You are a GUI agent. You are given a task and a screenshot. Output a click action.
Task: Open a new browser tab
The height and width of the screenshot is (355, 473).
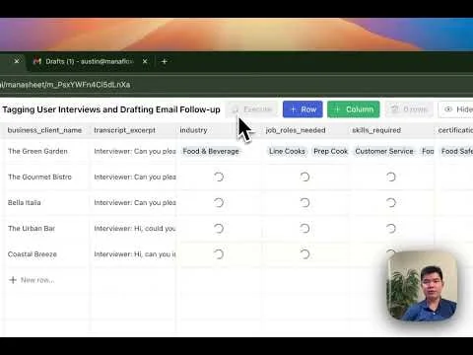[x=165, y=61]
